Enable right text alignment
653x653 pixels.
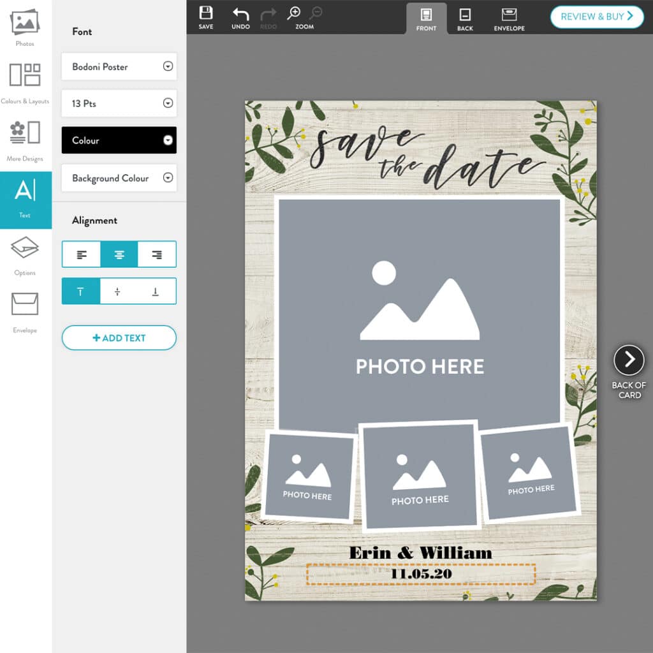(157, 254)
